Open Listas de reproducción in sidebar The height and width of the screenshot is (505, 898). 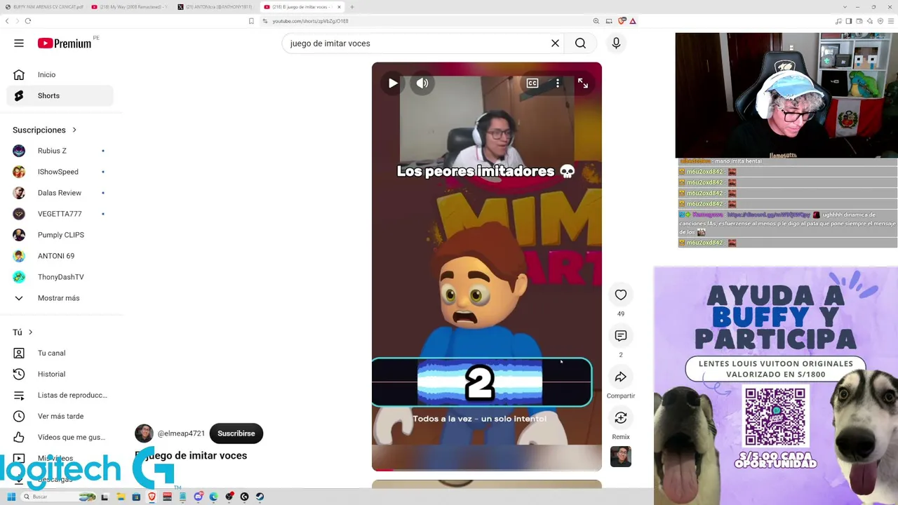click(x=60, y=395)
